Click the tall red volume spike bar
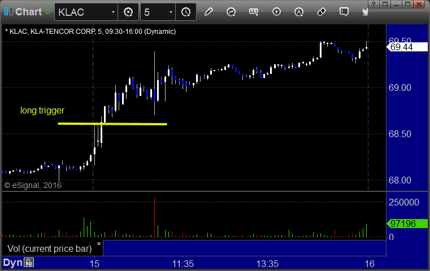The height and width of the screenshot is (271, 430). tap(154, 217)
